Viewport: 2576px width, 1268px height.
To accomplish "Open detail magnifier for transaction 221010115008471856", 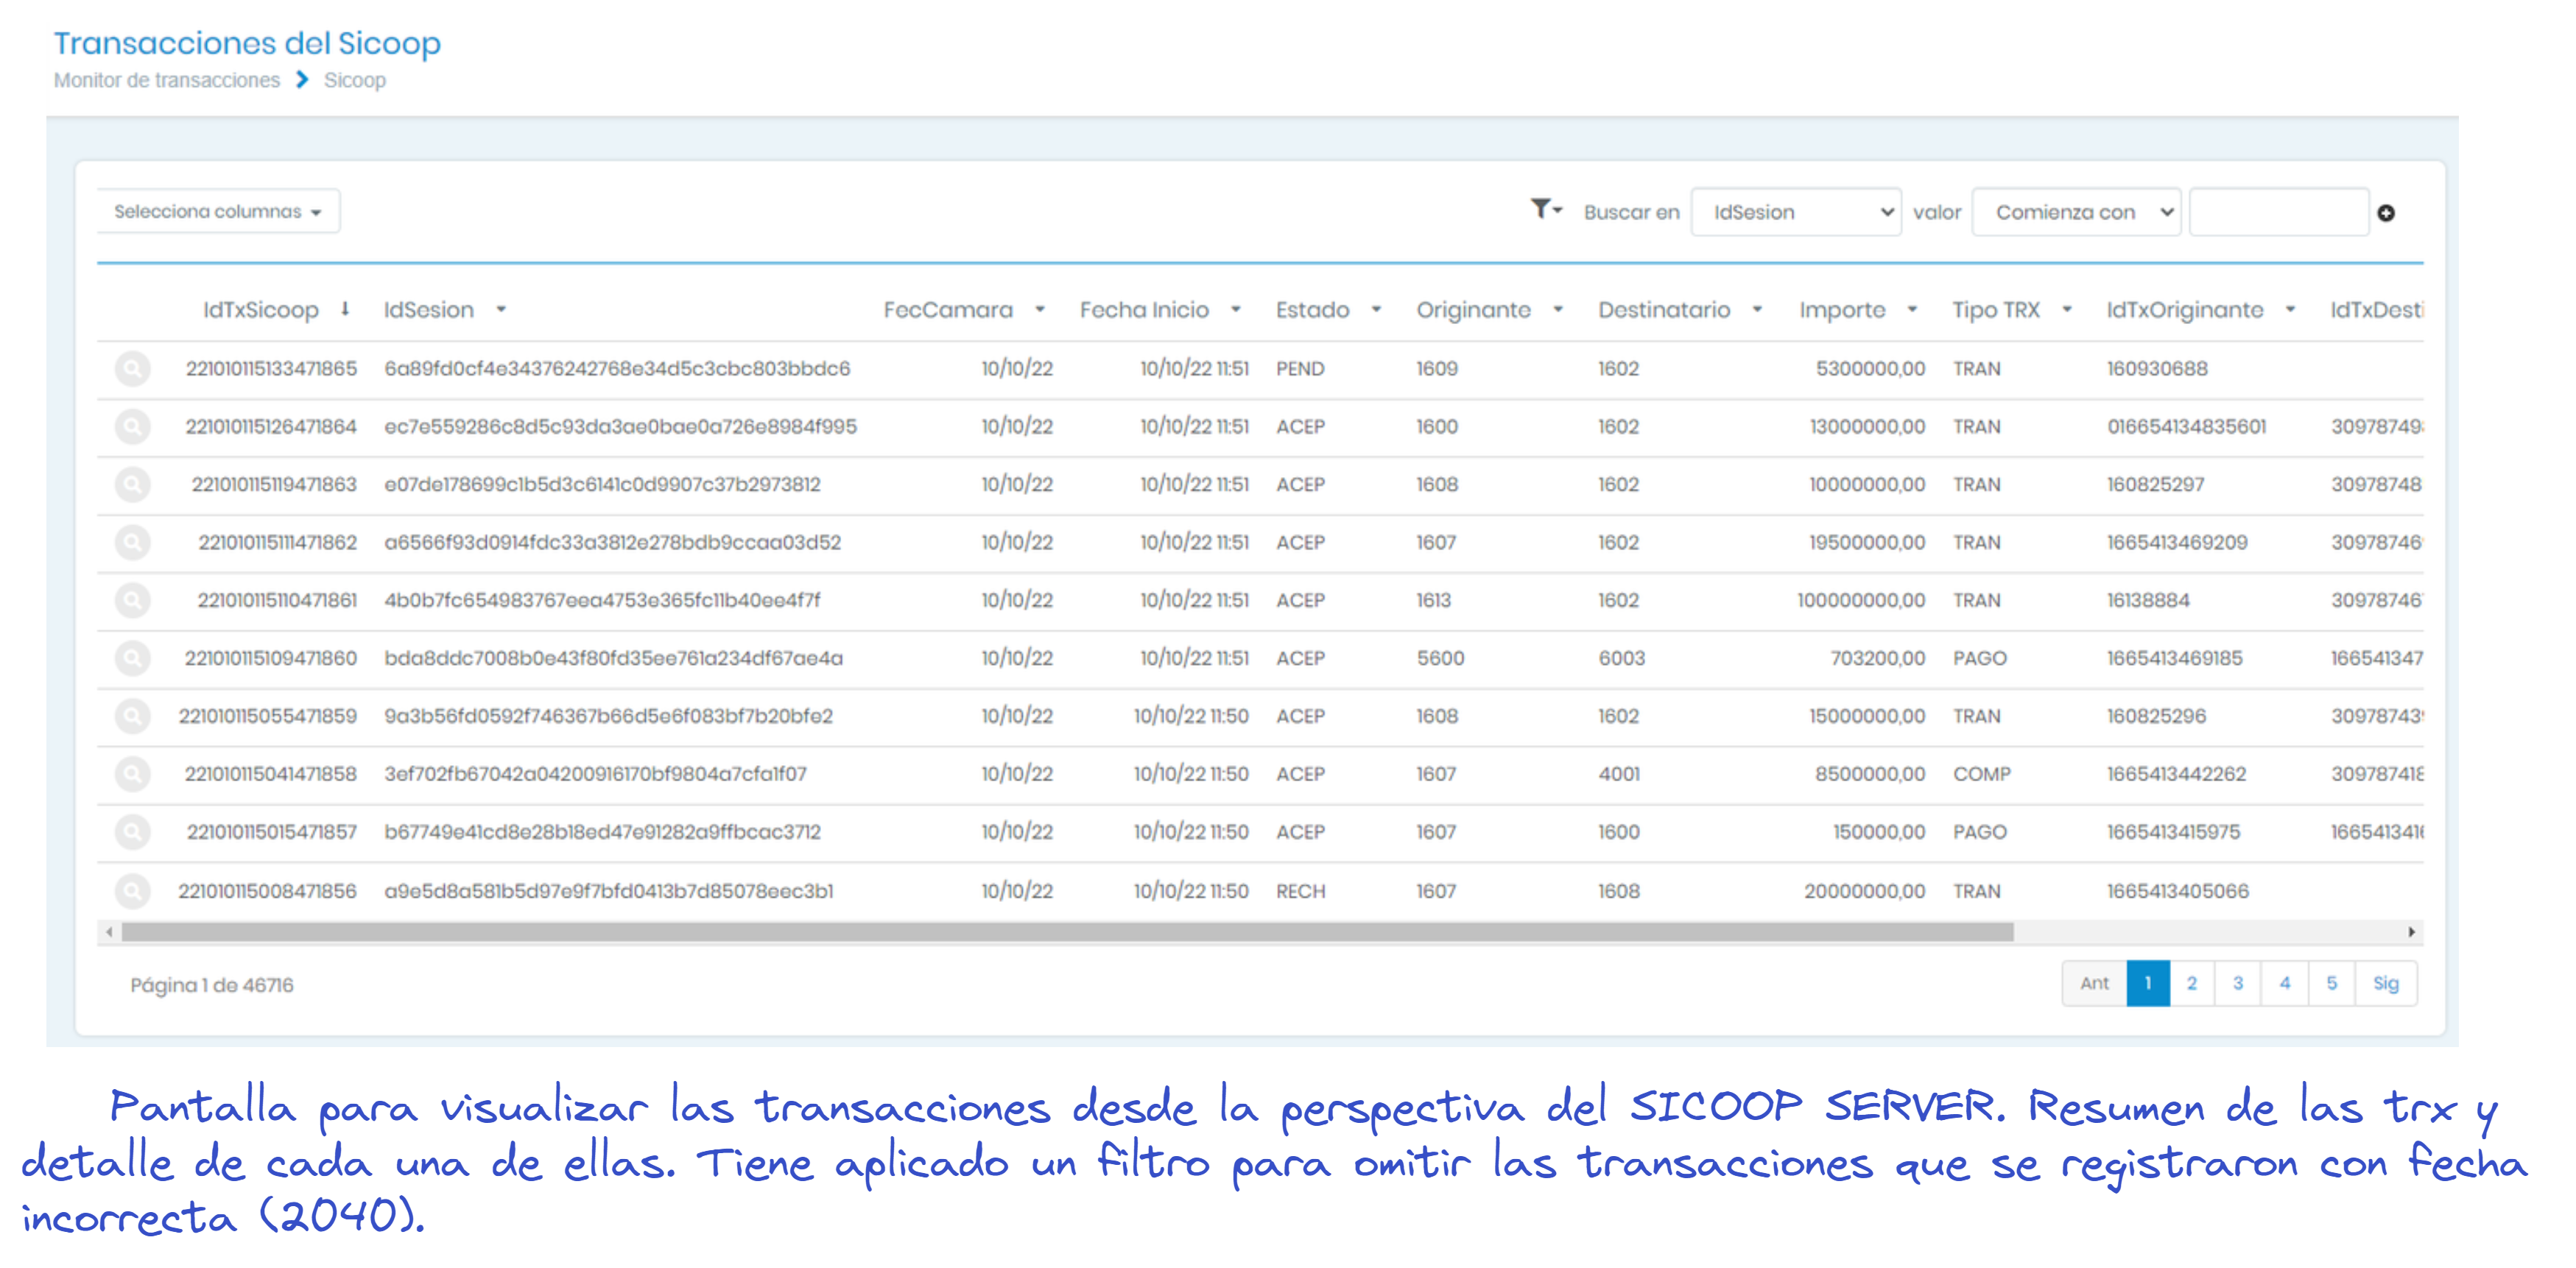I will point(132,891).
